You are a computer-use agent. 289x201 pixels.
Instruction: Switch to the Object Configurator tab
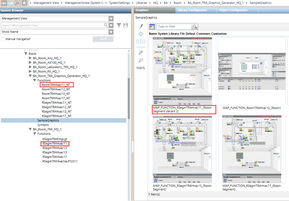pos(233,10)
